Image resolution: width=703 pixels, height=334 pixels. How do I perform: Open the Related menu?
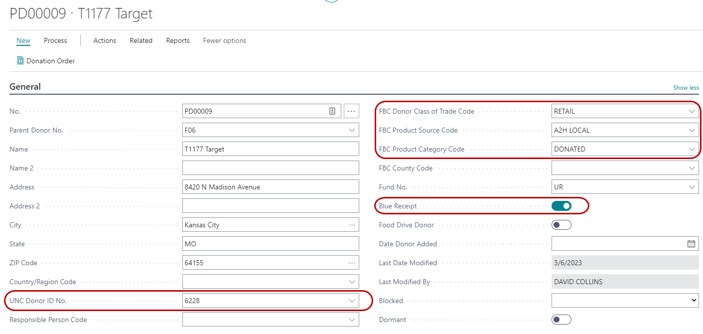tap(141, 40)
